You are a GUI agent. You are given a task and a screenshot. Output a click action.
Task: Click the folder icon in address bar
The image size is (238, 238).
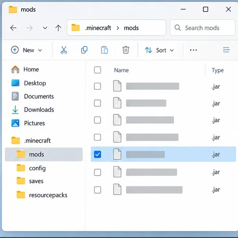(x=75, y=28)
